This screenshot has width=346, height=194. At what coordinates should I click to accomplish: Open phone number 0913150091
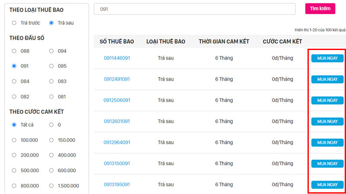(117, 164)
